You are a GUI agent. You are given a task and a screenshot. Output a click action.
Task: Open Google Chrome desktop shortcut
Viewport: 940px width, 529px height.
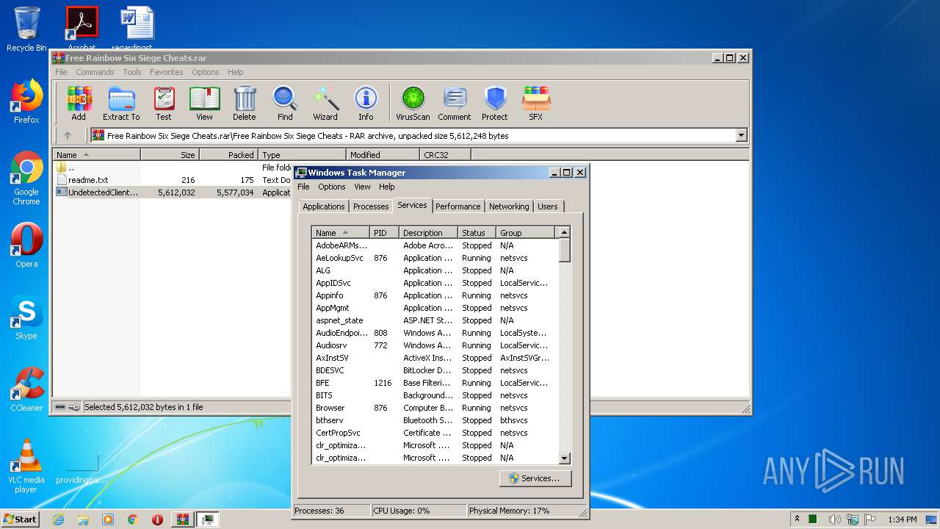[26, 179]
